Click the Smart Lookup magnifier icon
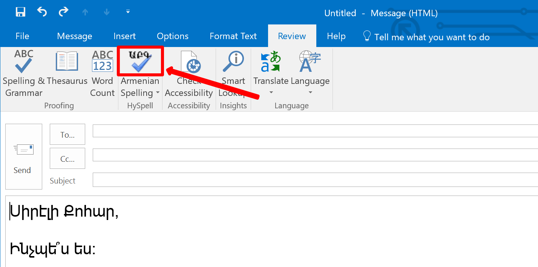Image resolution: width=538 pixels, height=267 pixels. (233, 61)
